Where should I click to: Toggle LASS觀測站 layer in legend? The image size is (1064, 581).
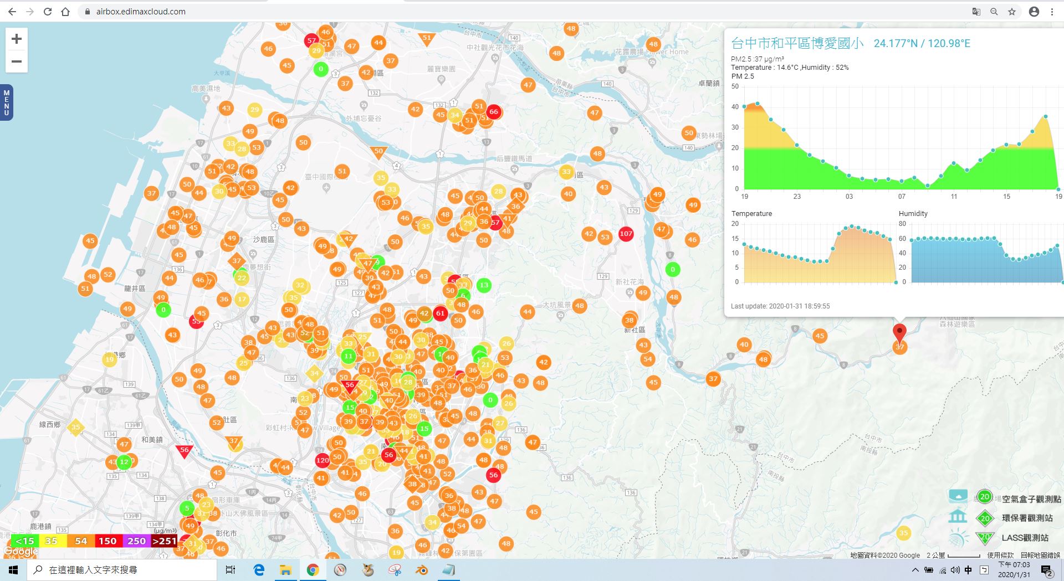[1025, 538]
